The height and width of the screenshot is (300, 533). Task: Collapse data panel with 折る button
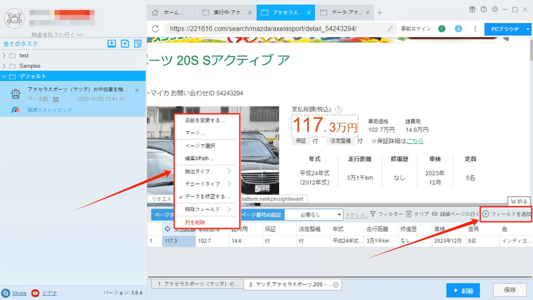point(519,202)
